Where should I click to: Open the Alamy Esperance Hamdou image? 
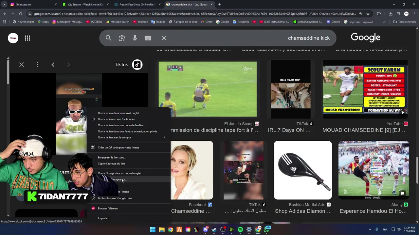click(x=373, y=170)
